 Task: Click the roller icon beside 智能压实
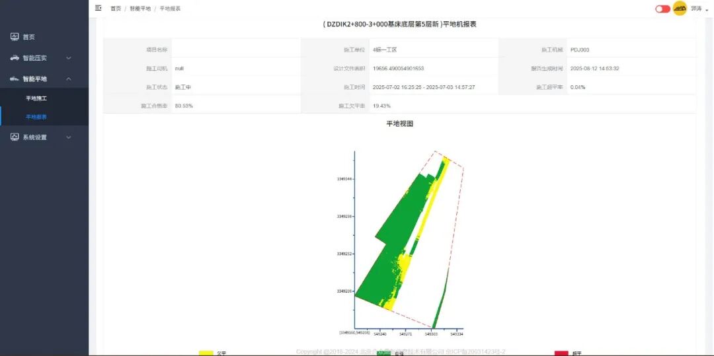coord(15,57)
